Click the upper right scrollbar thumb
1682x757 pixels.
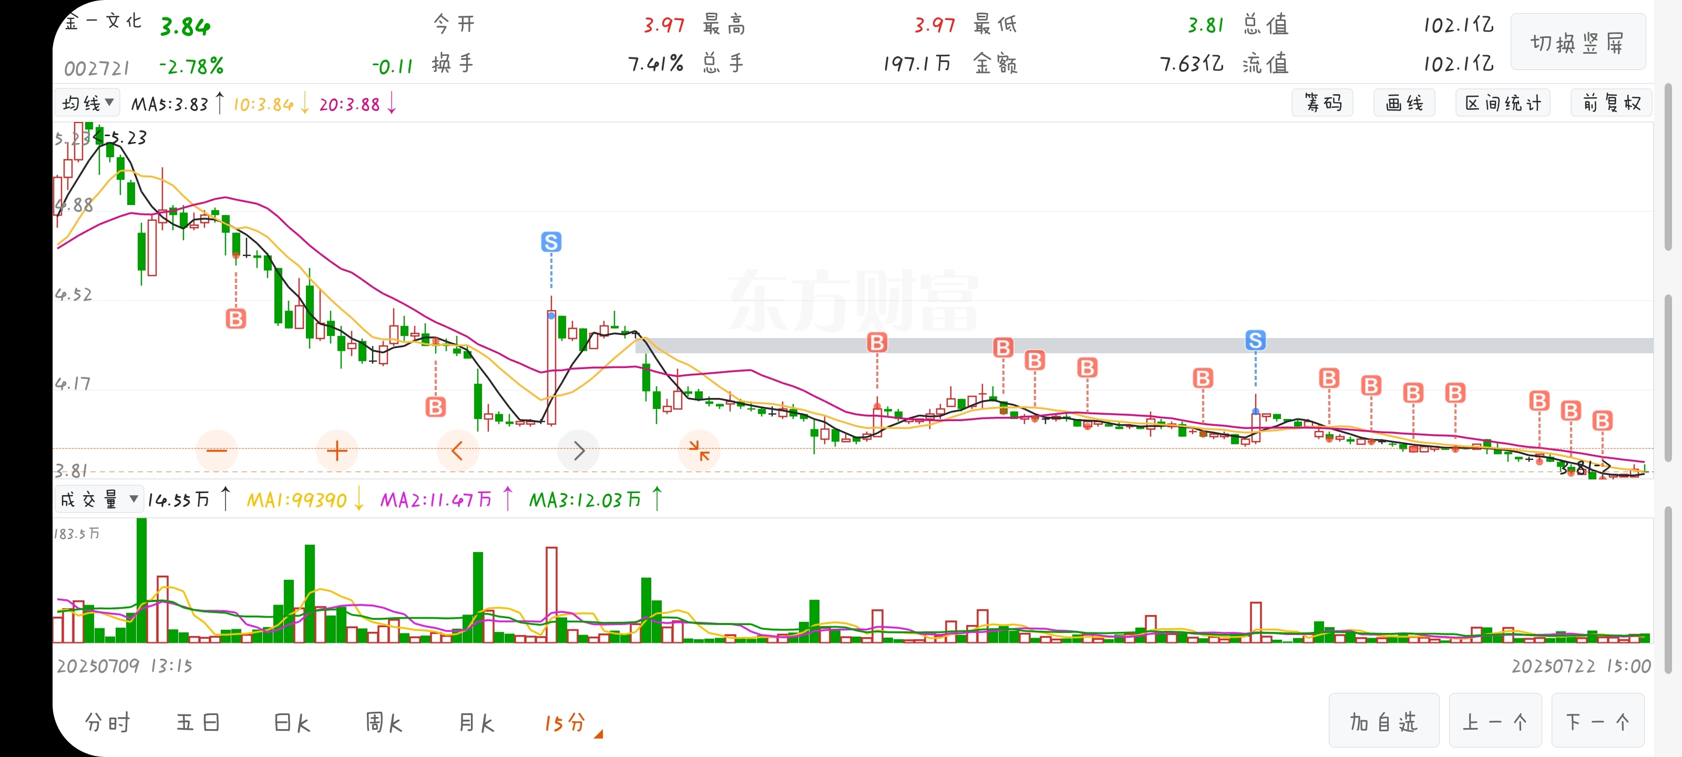coord(1668,167)
